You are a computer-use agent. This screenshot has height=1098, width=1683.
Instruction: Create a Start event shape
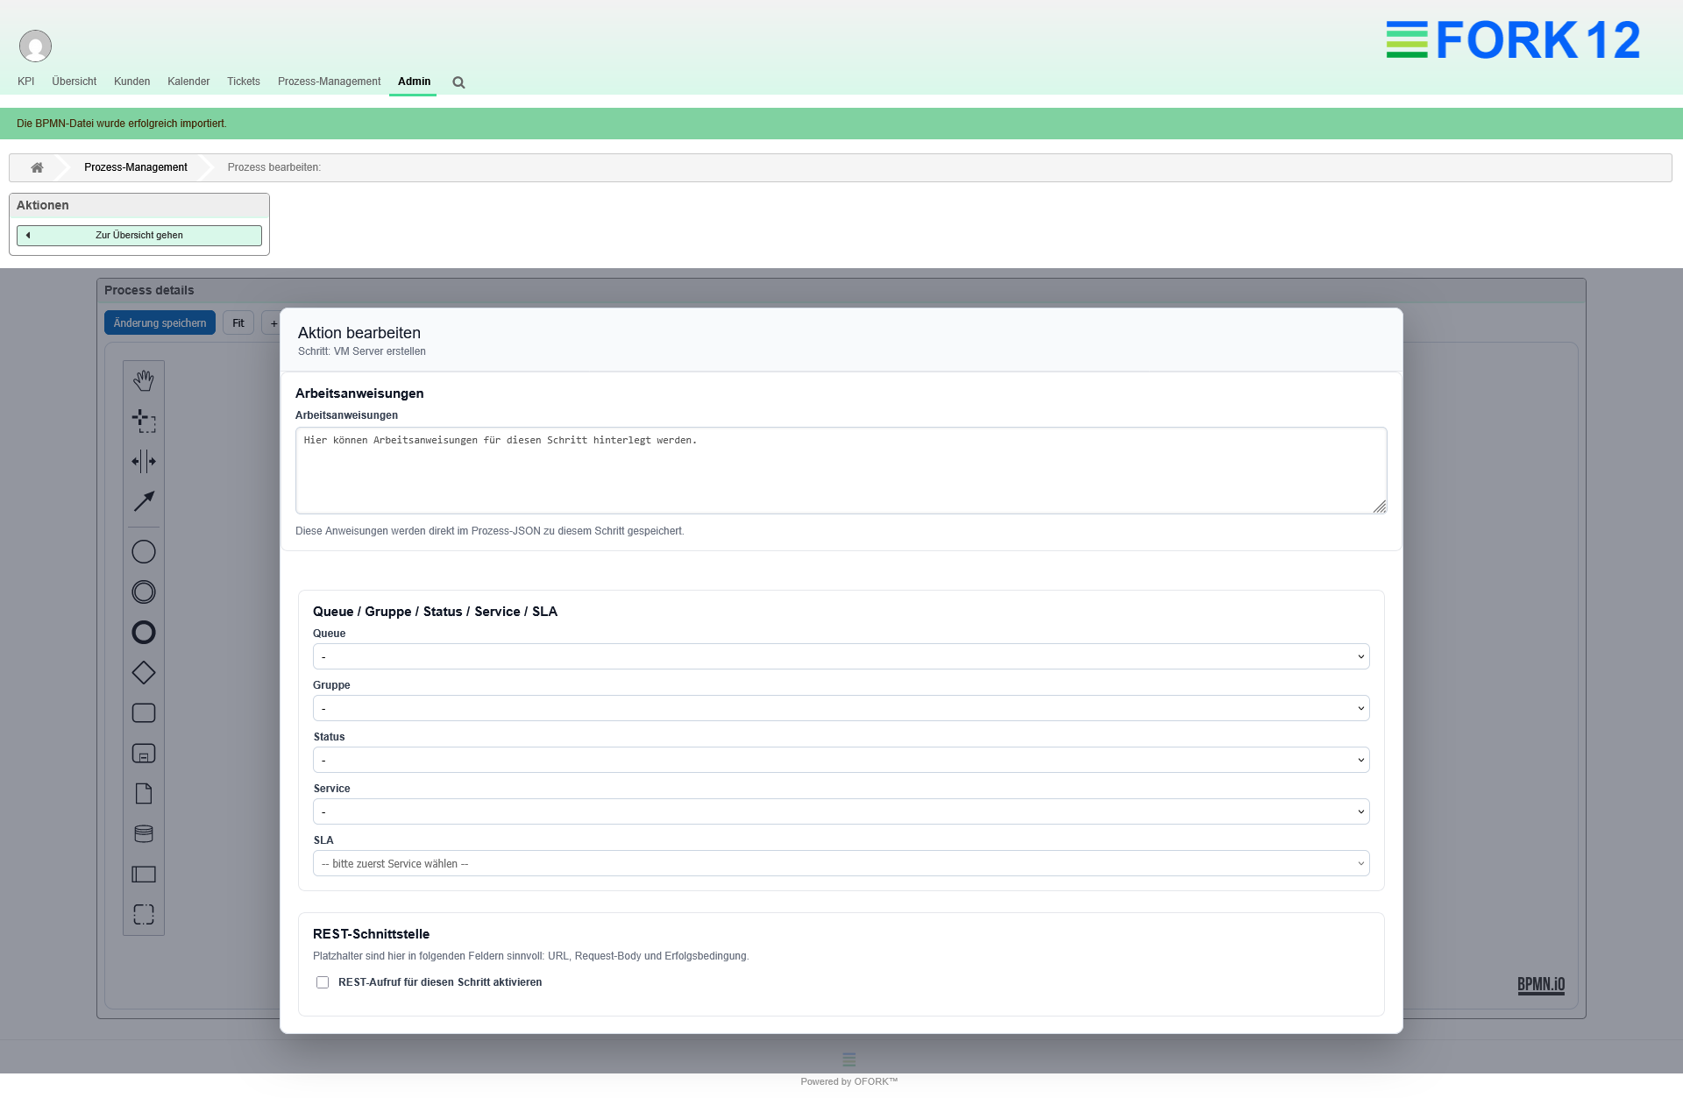click(x=143, y=551)
